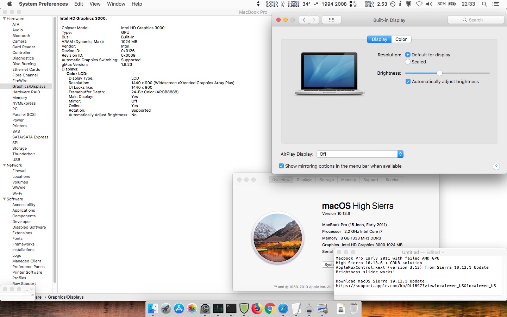Open the Help menu
The image size is (507, 317).
coord(137,4)
